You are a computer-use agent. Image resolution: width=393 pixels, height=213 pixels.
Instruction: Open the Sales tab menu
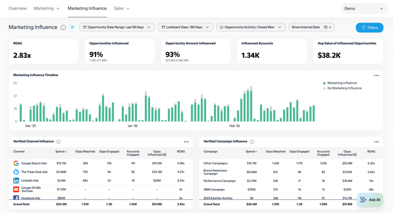pos(122,8)
